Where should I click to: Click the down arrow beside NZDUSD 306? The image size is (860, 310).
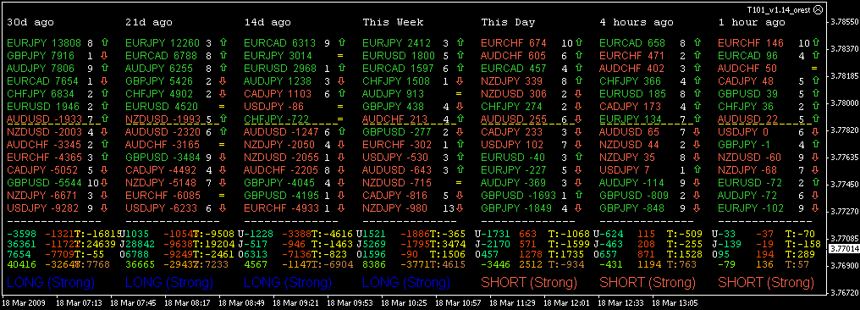(x=579, y=94)
